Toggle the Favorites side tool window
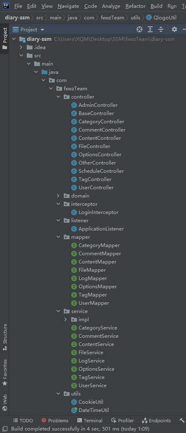186x433 pixels. [5, 372]
